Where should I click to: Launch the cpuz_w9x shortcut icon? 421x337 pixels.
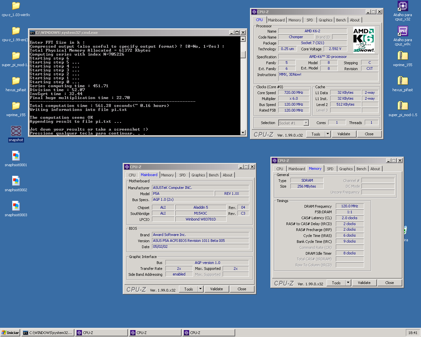(x=403, y=31)
